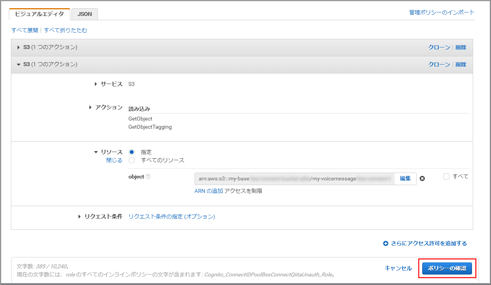Click the キャンセル link
This screenshot has width=491, height=285.
[398, 268]
